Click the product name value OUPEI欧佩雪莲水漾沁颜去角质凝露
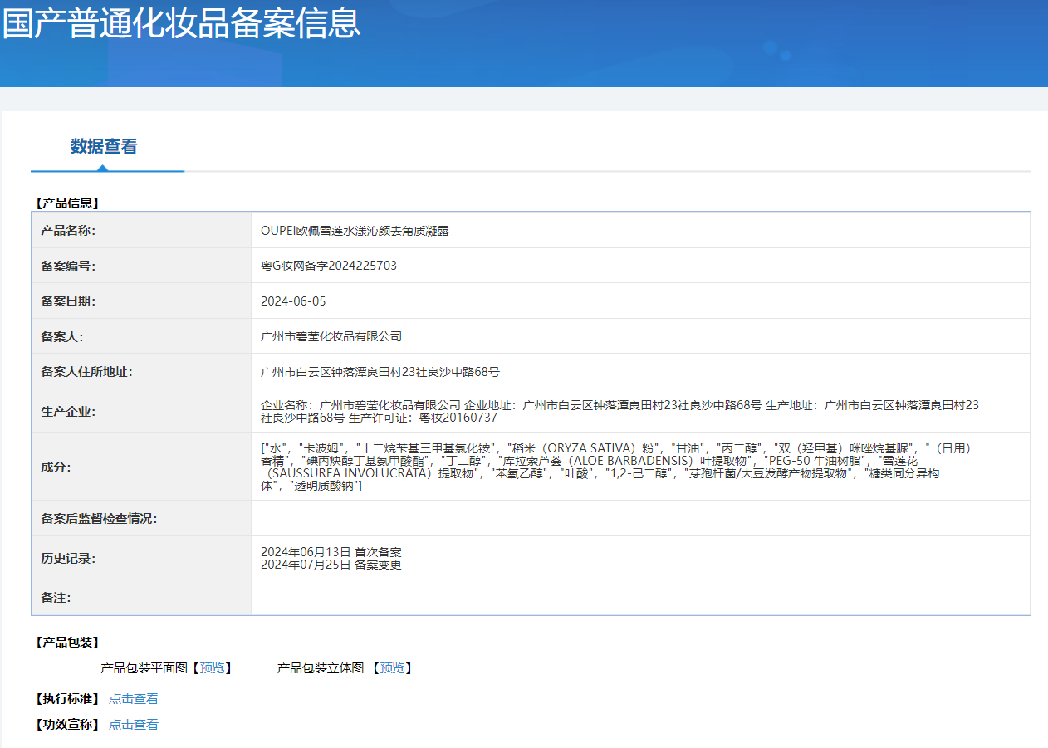 355,231
